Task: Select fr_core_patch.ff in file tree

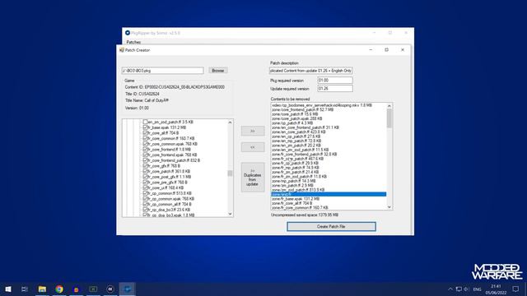Action: 169,171
